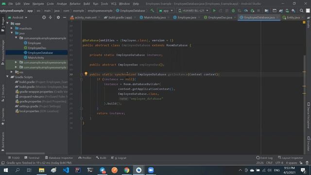Collapse Gradle Scripts node
The image size is (311, 175).
(x=8, y=77)
